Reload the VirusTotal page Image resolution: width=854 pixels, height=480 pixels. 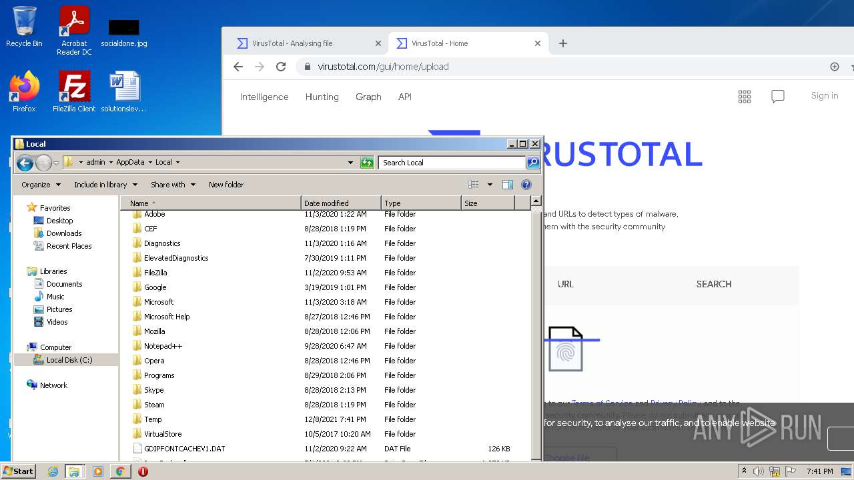pos(281,67)
